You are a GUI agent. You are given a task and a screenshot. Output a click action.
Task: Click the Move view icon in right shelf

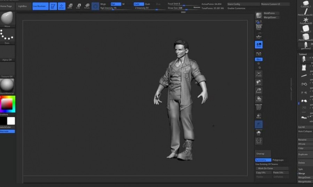259,82
